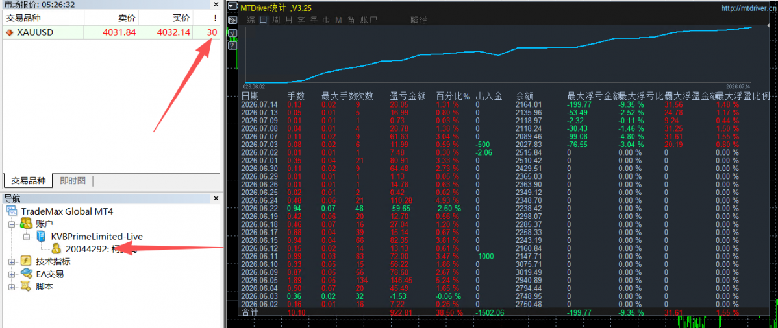Click the MTDriver统计 V3.25 title

[276, 8]
